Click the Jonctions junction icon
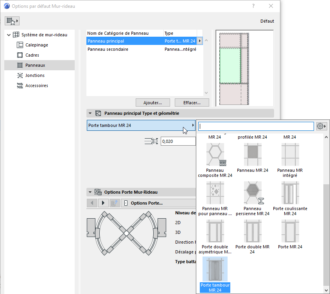Screen dimensions: 330x294 pyautogui.click(x=20, y=75)
